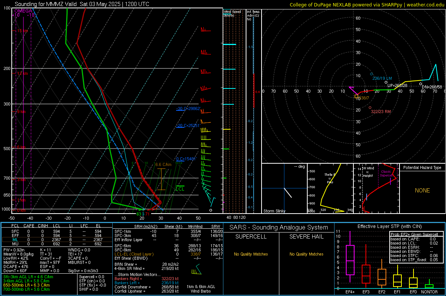Click the CINH column header
This screenshot has height=296, width=446.
tap(43, 226)
